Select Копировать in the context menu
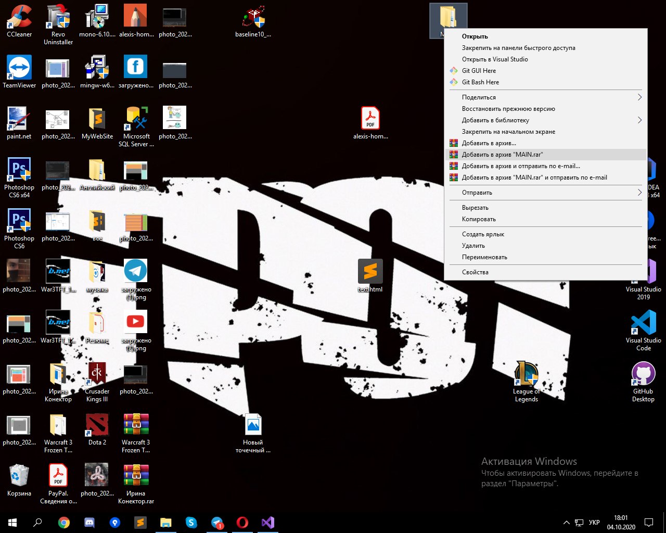 point(546,219)
